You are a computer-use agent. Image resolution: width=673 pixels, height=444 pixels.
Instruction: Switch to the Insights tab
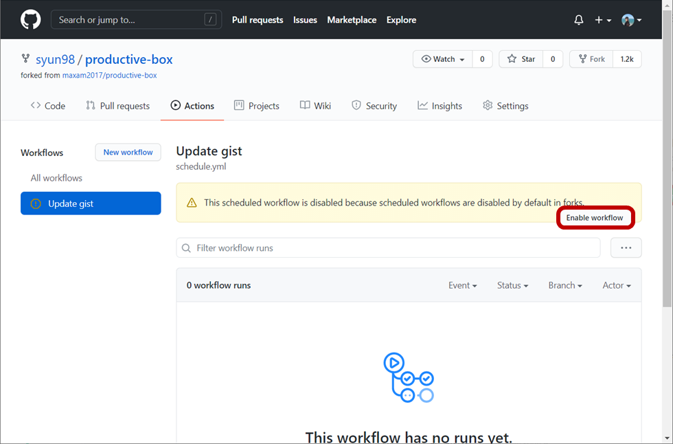click(440, 106)
